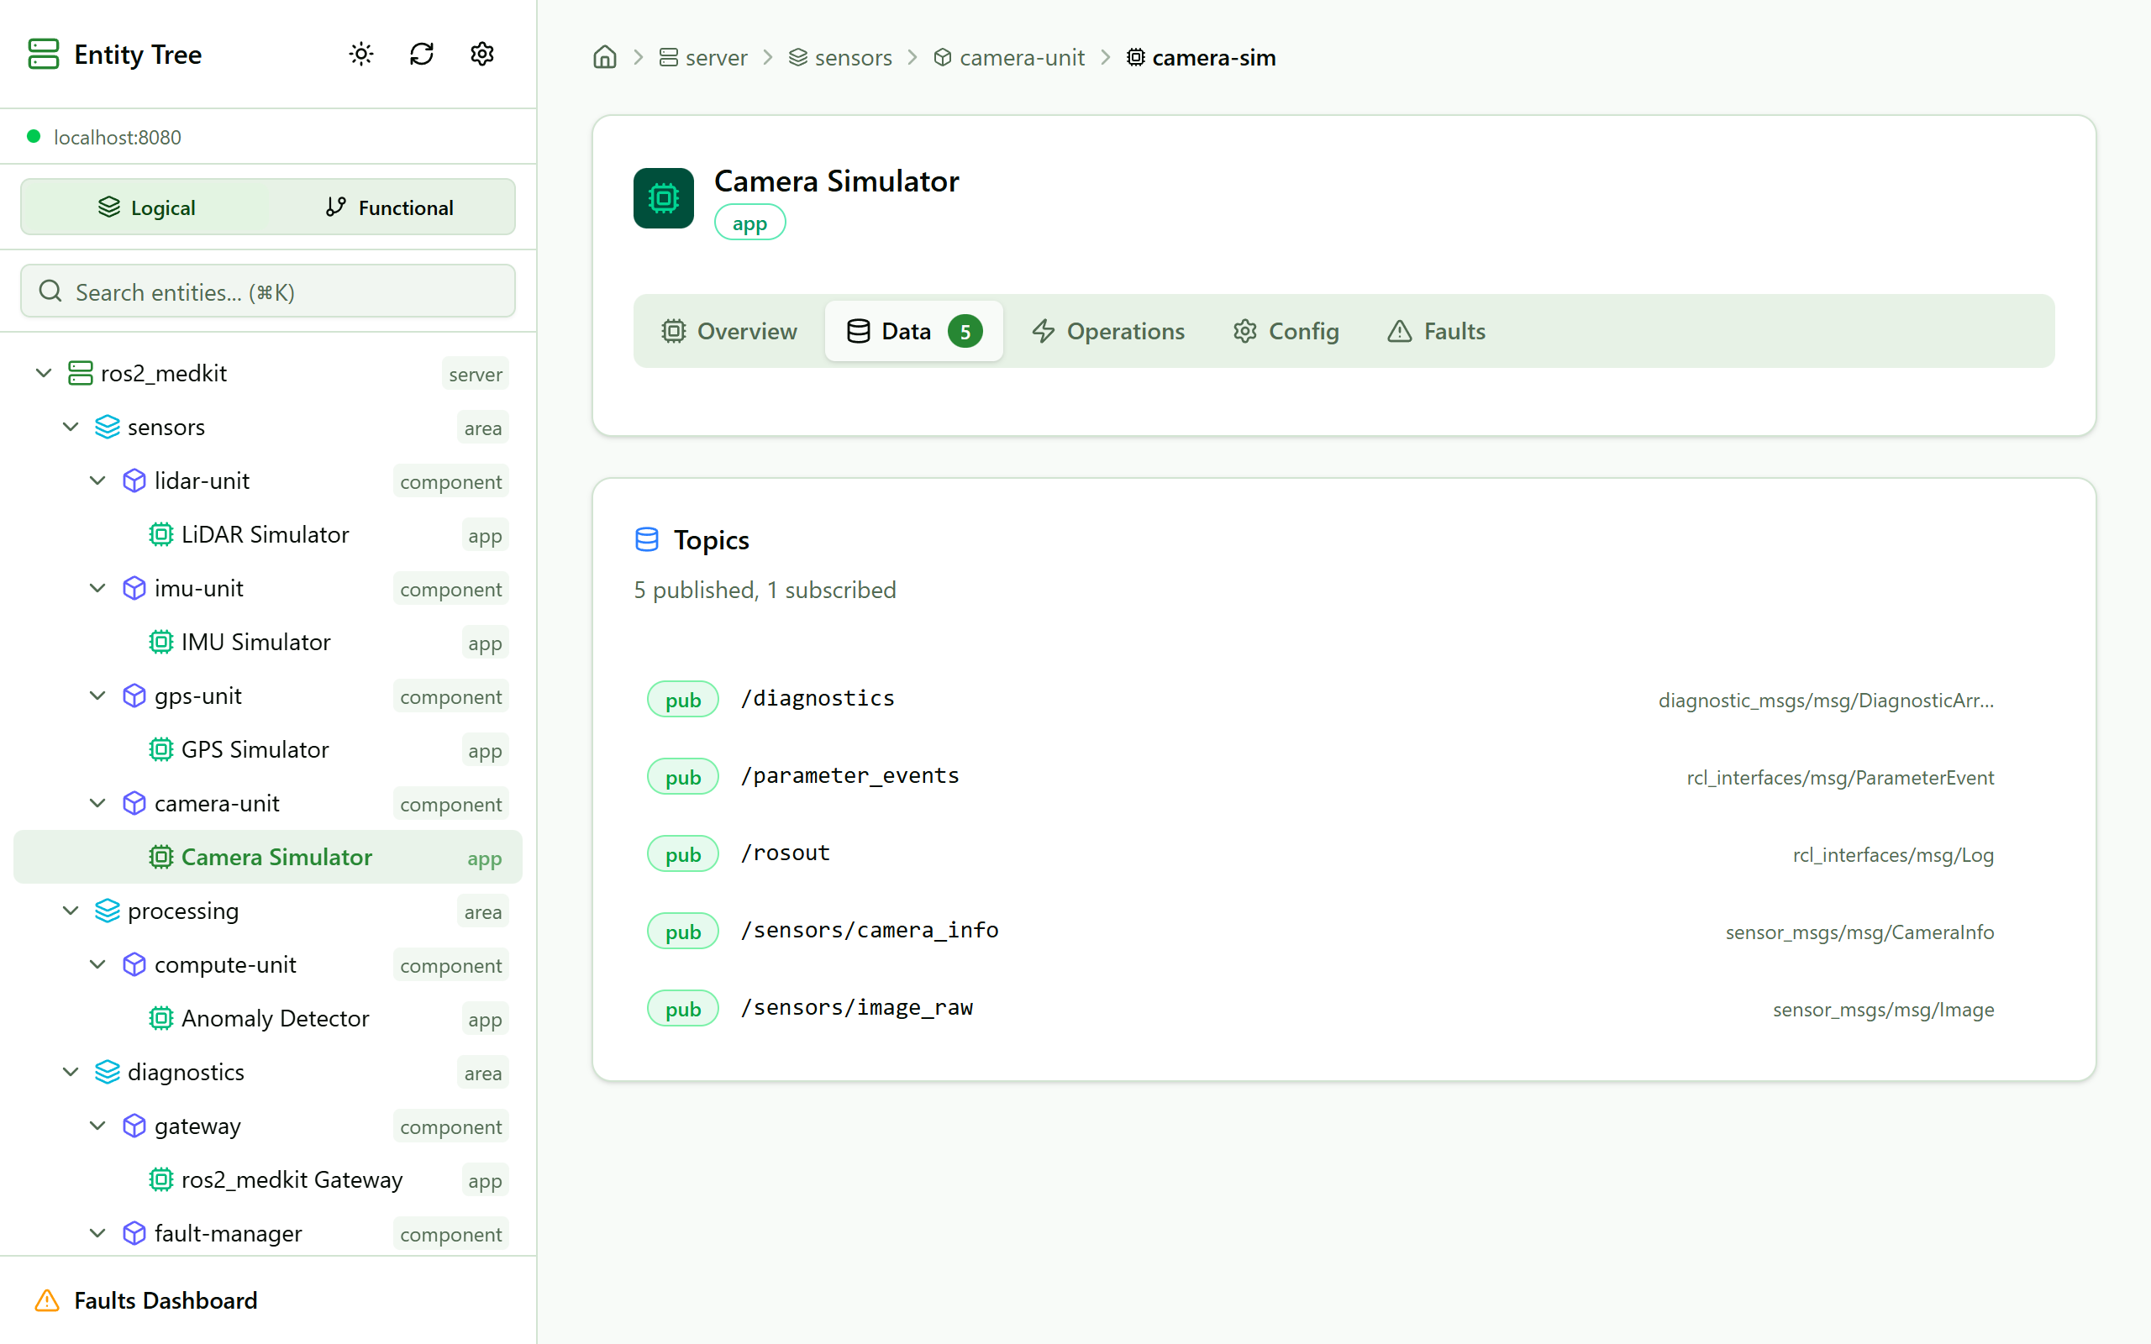Switch to Functional view mode
The width and height of the screenshot is (2151, 1344).
coord(389,207)
